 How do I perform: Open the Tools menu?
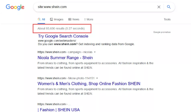pyautogui.click(x=167, y=19)
